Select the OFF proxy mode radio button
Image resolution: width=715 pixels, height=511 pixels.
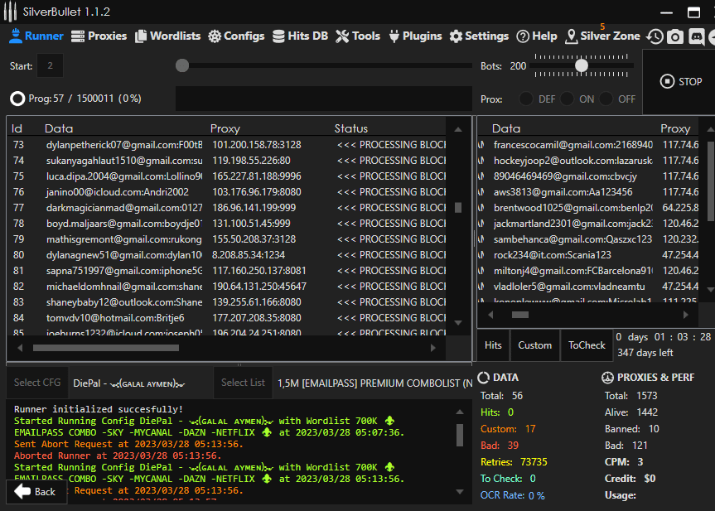pyautogui.click(x=607, y=99)
